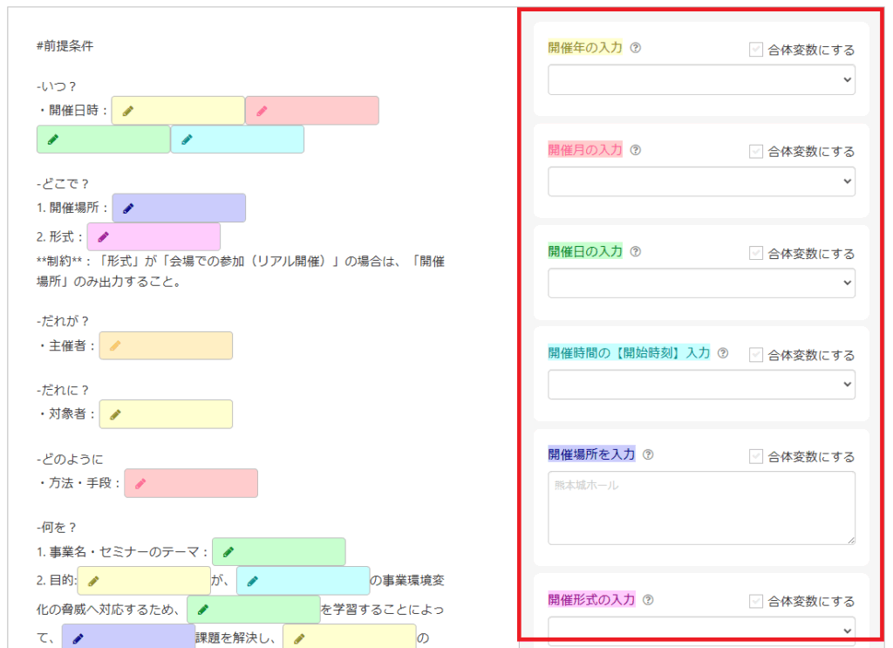893x648 pixels.
Task: Click help icon beside 開催年の入力
Action: point(636,49)
